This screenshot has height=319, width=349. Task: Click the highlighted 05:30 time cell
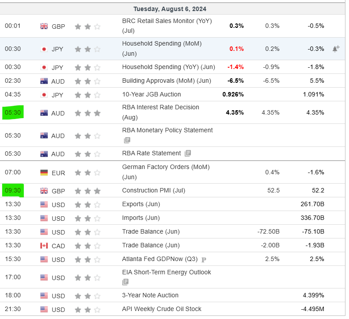click(x=12, y=113)
